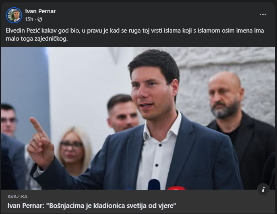Viewport: 277px width, 214px height.
Task: Click the word 'zajedničkog' in post text
Action: pyautogui.click(x=51, y=39)
